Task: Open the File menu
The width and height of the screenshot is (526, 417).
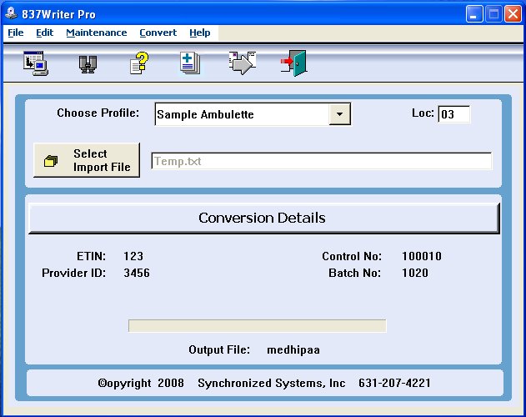Action: click(x=16, y=33)
